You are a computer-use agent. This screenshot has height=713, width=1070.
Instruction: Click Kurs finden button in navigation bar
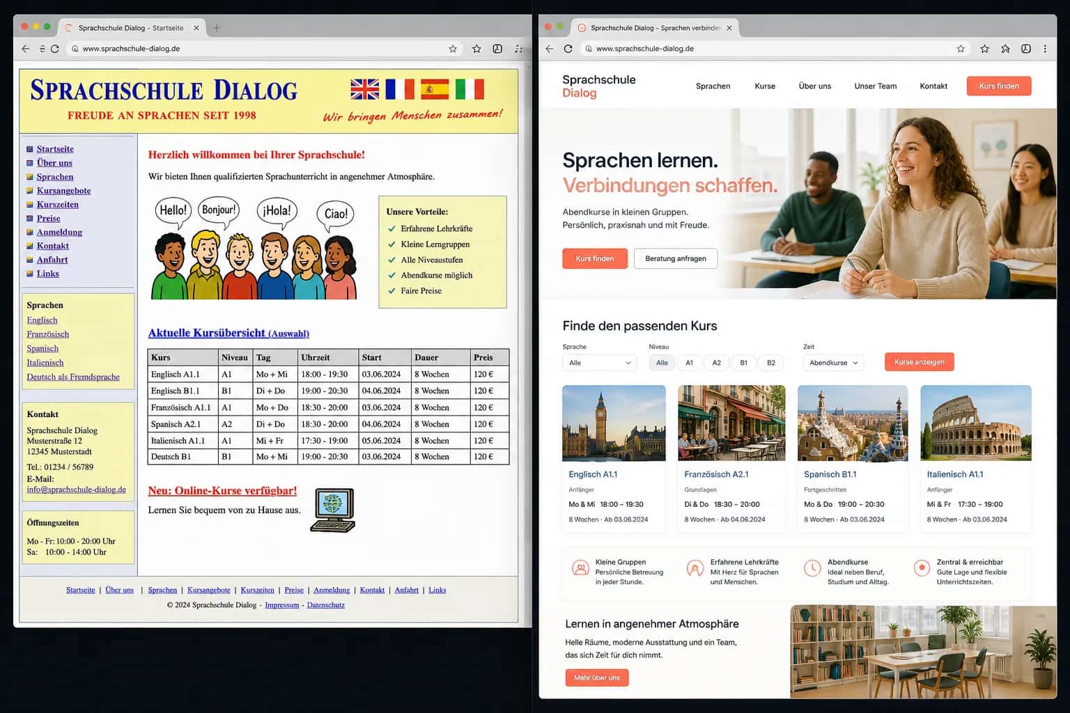(x=999, y=86)
